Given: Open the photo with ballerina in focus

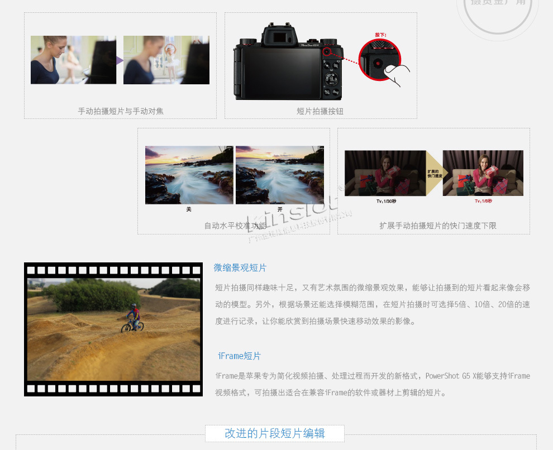Looking at the screenshot, I should (x=166, y=60).
